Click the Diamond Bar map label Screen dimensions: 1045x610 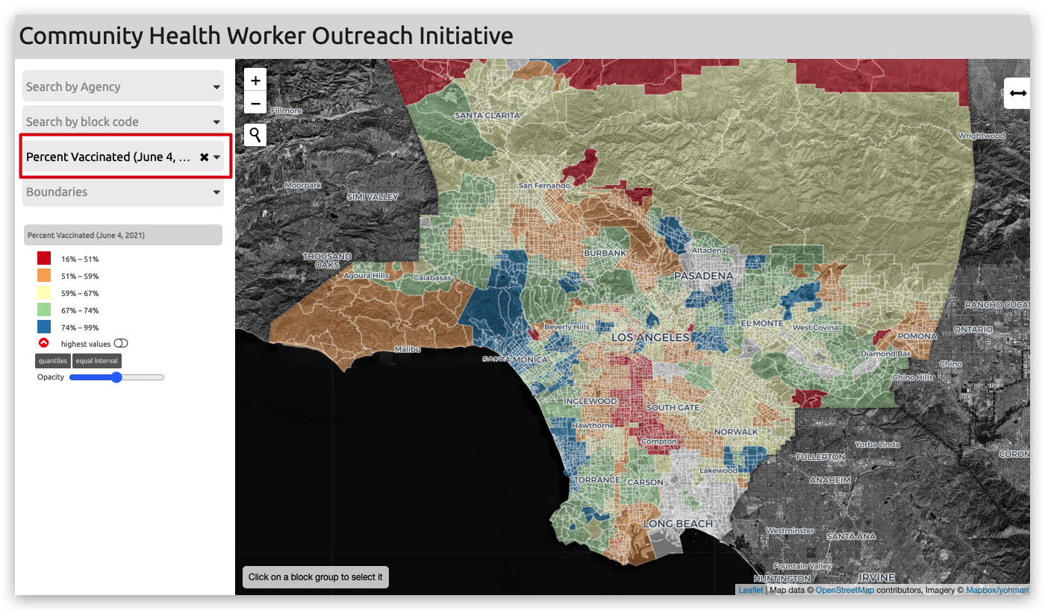[885, 353]
